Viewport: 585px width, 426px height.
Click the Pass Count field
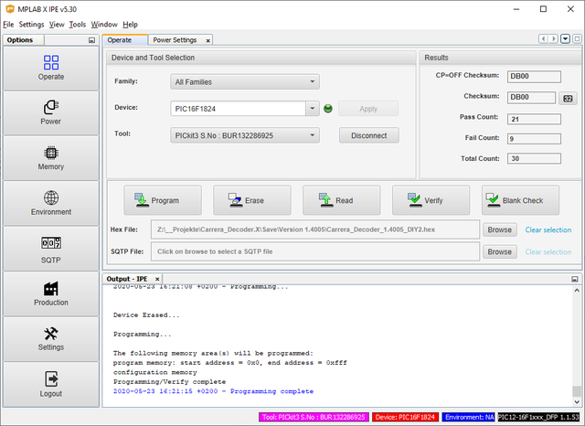coord(534,119)
